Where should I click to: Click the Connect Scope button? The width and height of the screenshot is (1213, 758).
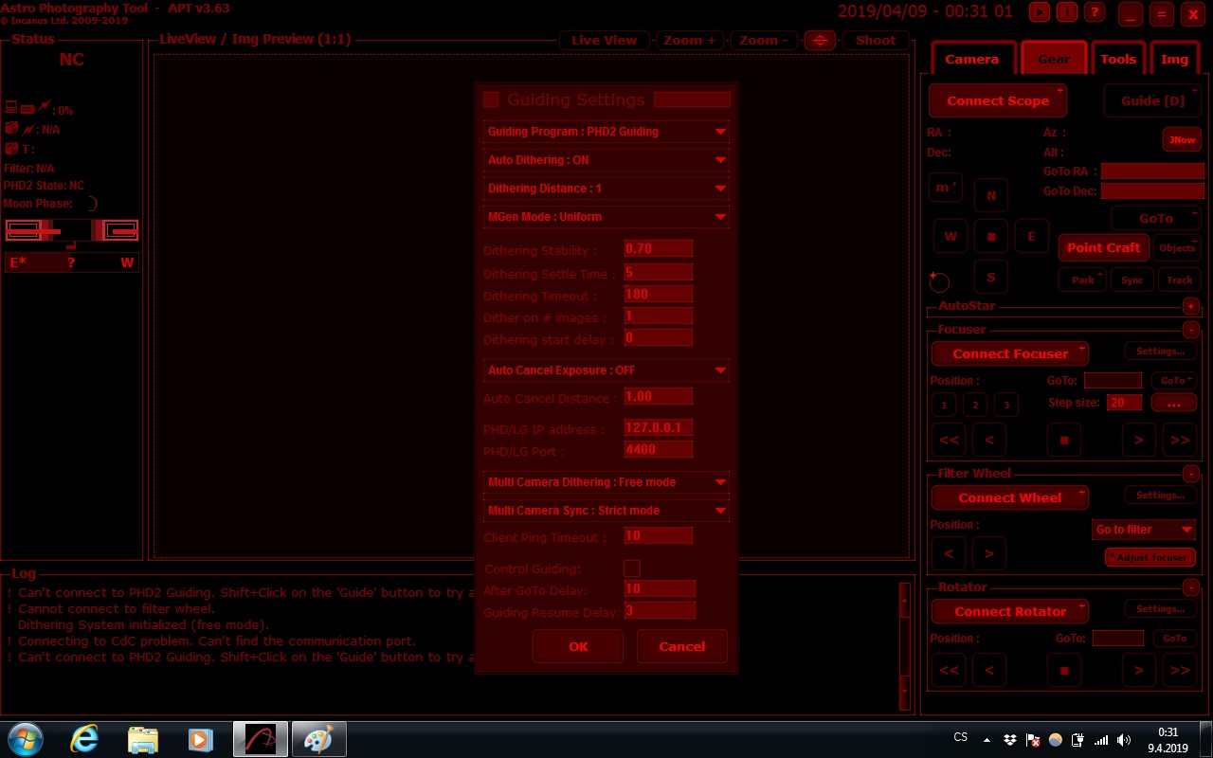pyautogui.click(x=997, y=100)
